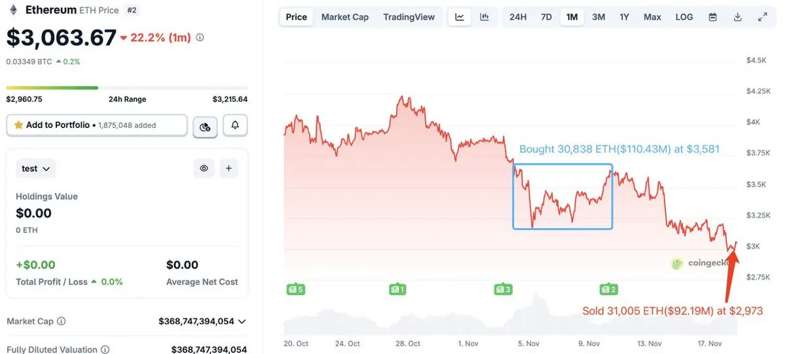Switch to line chart view icon

tap(460, 17)
